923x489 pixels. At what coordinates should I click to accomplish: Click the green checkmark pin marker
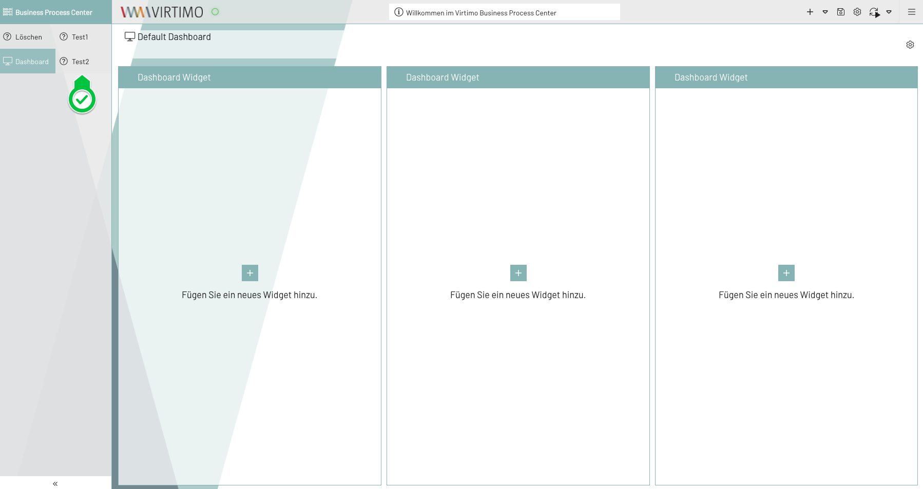point(82,100)
